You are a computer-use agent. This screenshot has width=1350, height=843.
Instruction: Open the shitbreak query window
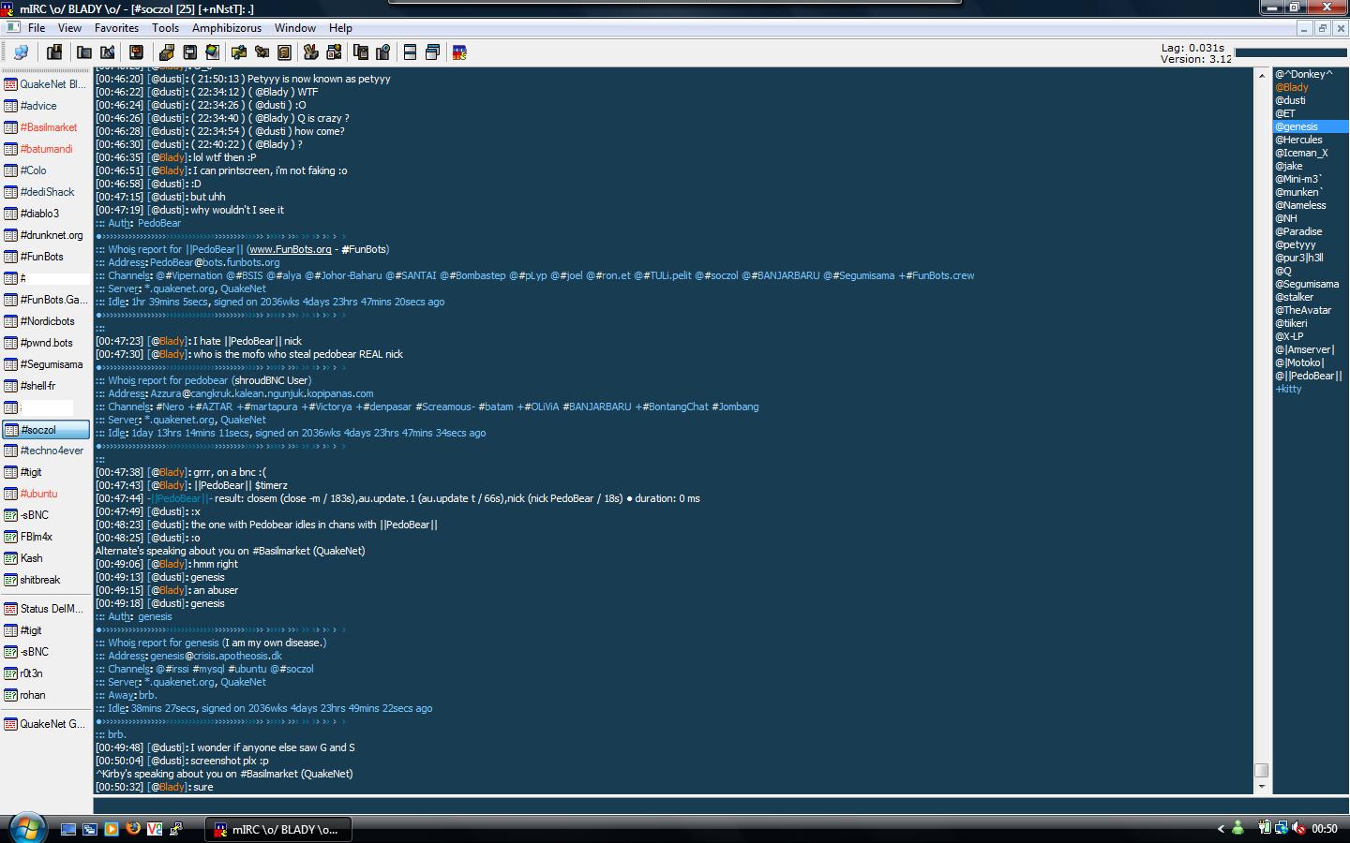(x=46, y=580)
